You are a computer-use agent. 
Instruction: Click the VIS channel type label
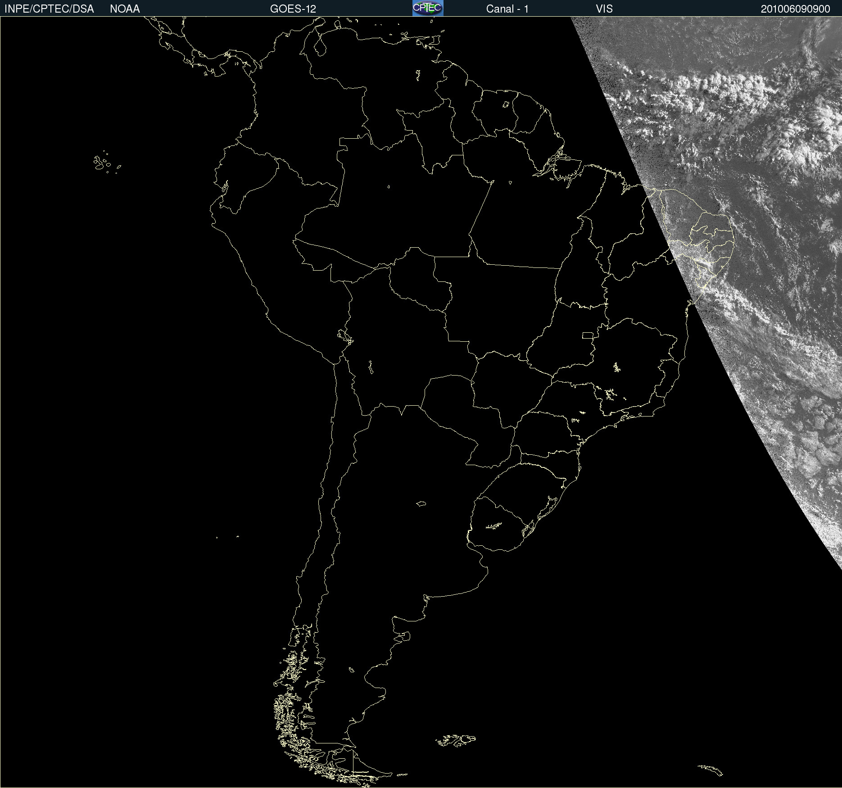604,9
